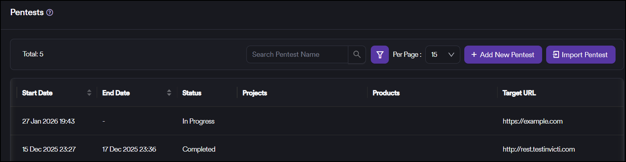Open the http://rest.testinvicti.com target URL
This screenshot has height=162, width=626.
tap(539, 149)
